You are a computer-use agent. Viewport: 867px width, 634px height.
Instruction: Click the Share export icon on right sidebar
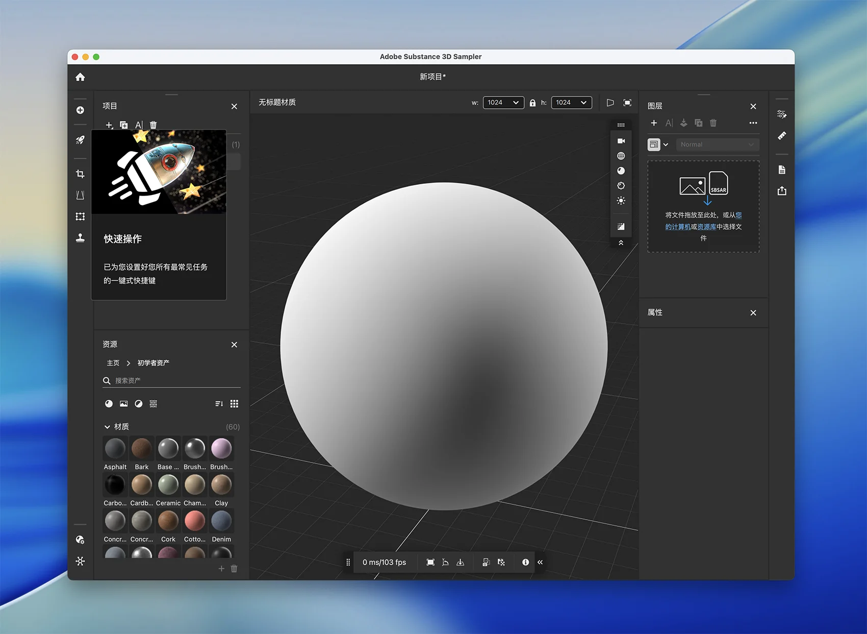(782, 191)
